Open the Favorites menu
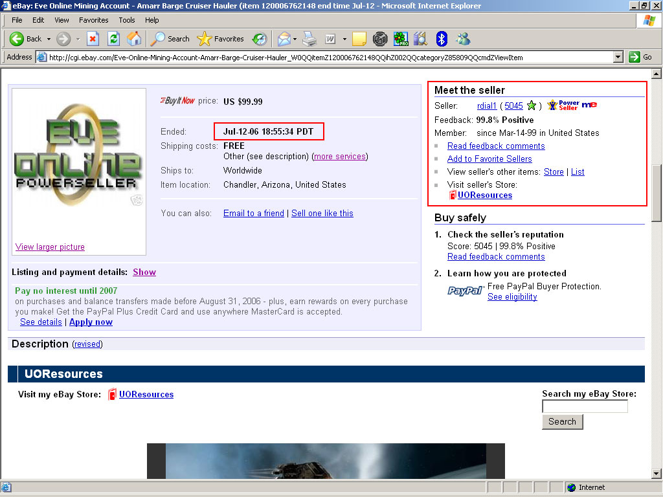663x497 pixels. click(x=93, y=20)
